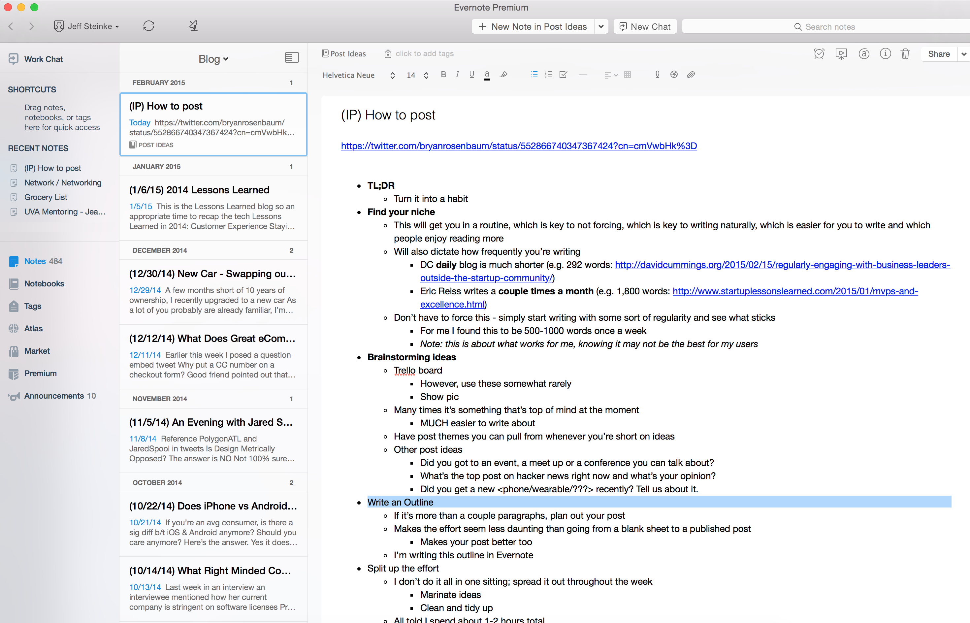Select the What Does Great eCom note
This screenshot has height=623, width=970.
point(213,356)
